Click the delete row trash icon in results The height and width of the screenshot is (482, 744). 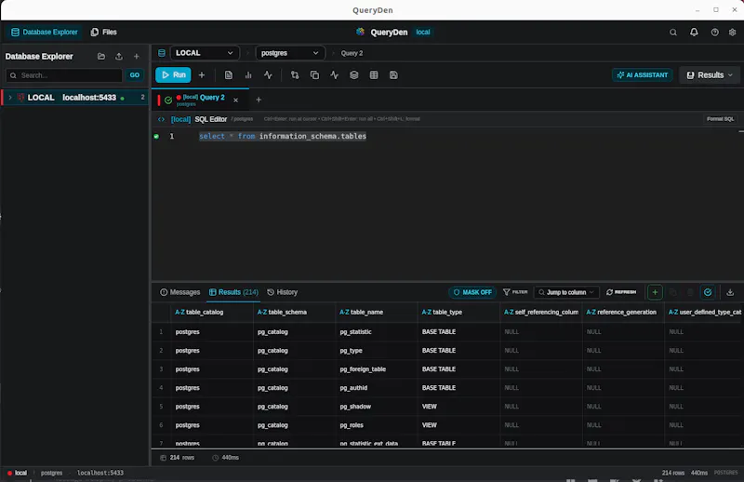tap(690, 292)
